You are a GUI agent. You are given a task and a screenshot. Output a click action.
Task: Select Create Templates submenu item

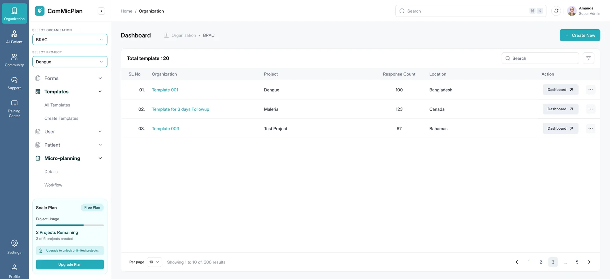[61, 118]
